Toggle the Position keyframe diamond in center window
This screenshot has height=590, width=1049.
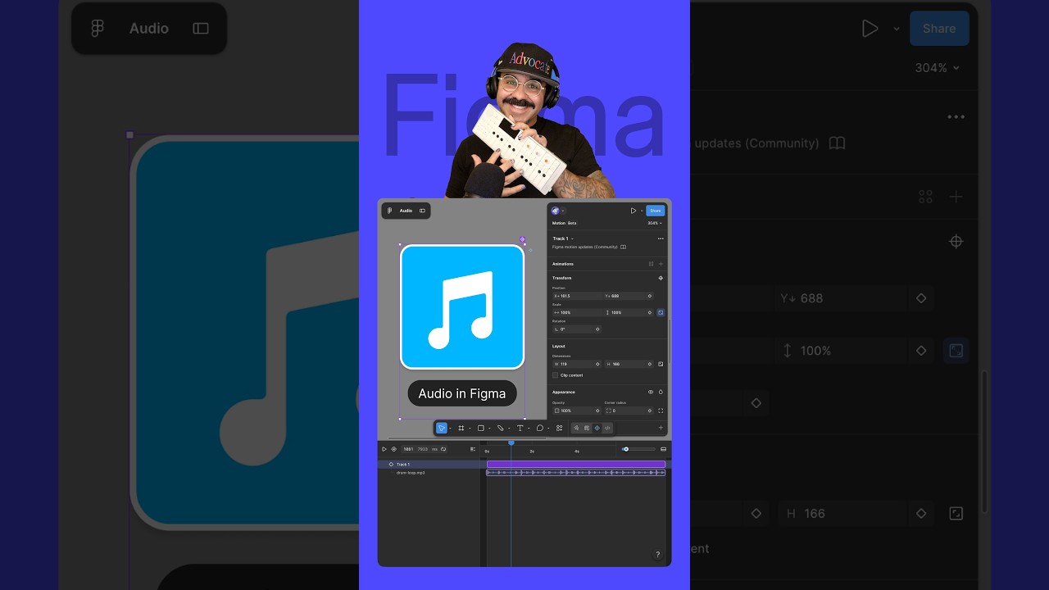coord(650,296)
